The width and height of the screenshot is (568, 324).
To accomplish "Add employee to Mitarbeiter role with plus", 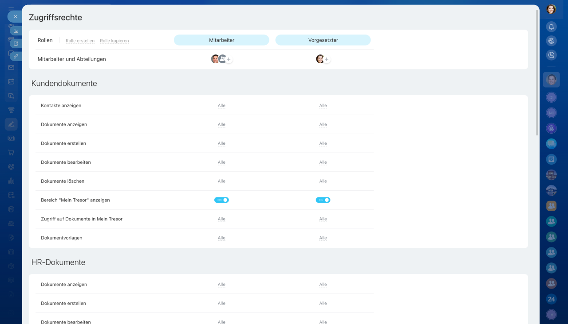I will 229,59.
